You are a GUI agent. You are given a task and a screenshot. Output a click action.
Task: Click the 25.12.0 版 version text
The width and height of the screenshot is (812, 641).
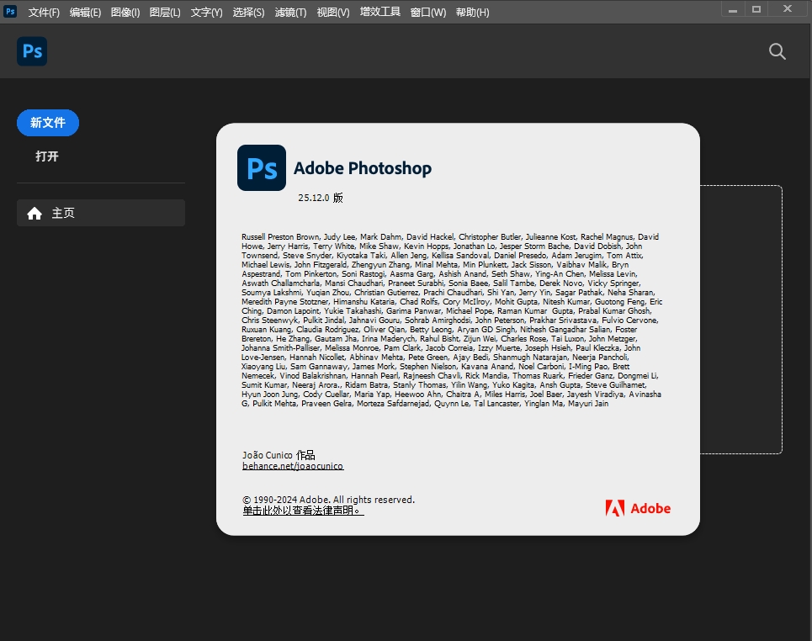click(x=321, y=198)
